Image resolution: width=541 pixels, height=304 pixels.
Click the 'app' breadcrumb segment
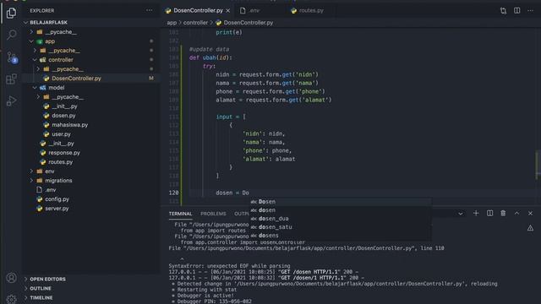[x=172, y=23]
